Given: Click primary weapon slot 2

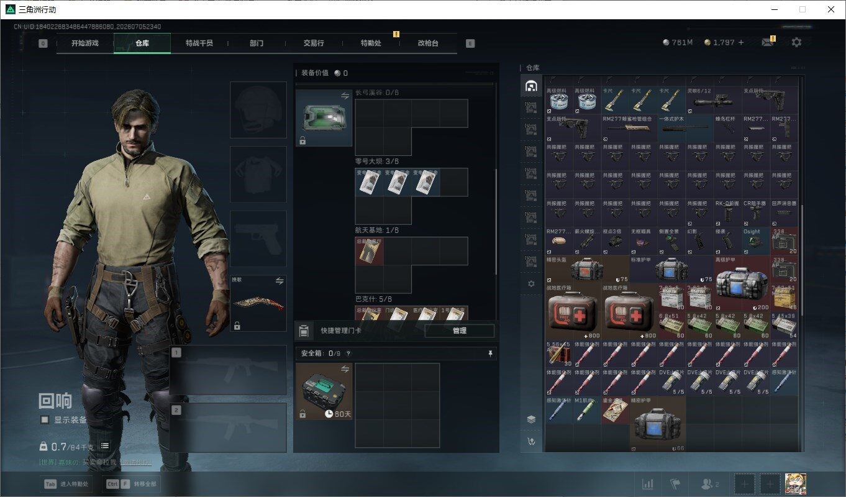Looking at the screenshot, I should coord(228,427).
